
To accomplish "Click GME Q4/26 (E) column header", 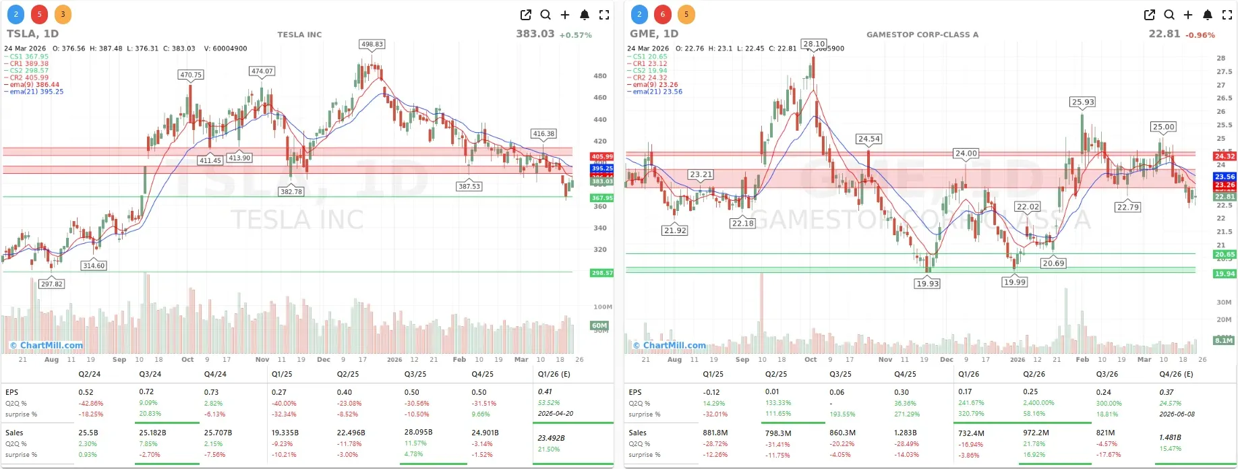I will click(1176, 374).
